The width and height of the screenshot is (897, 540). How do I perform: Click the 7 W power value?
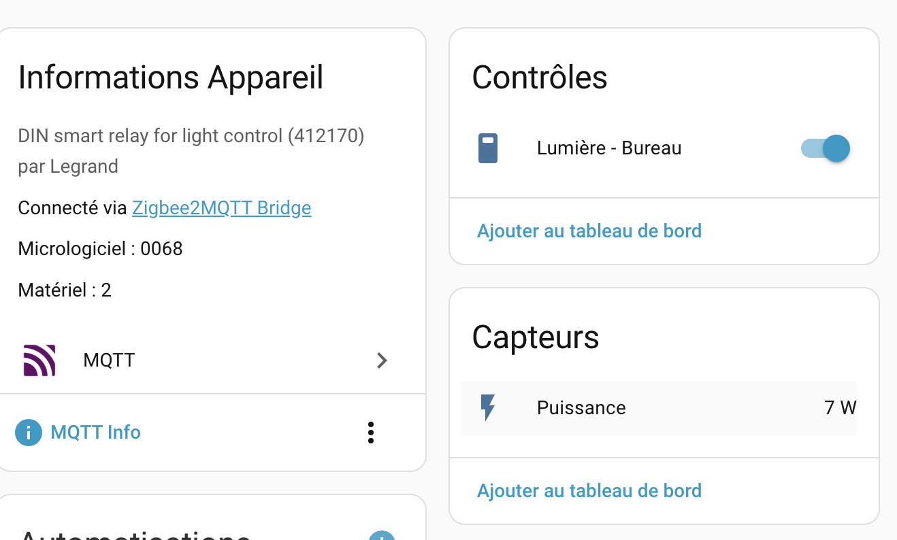(839, 408)
